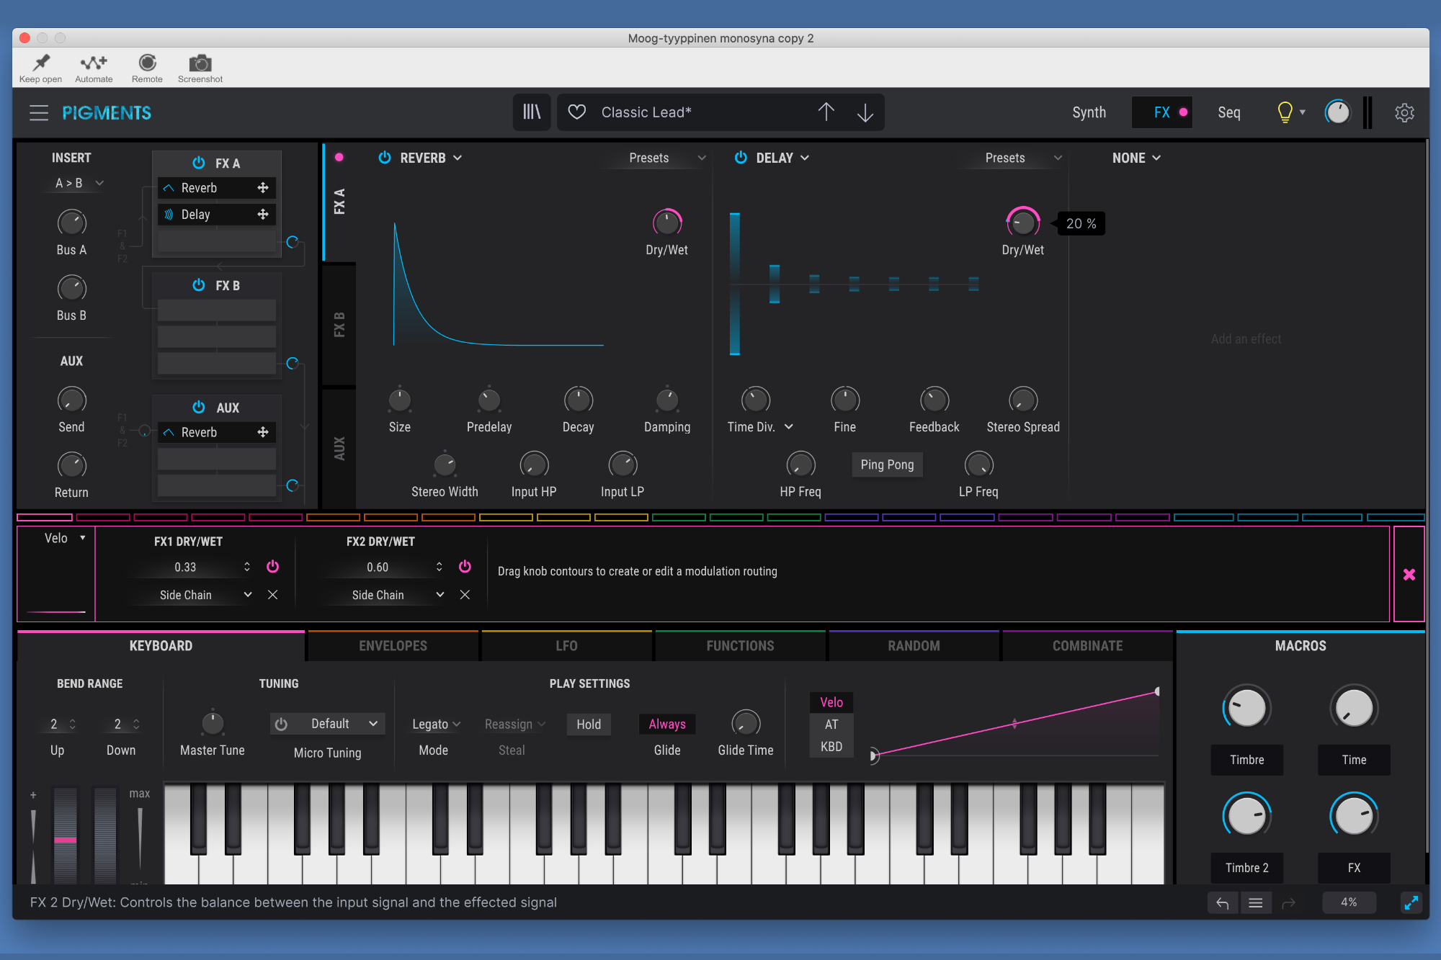Open the insert routing A > B dropdown
This screenshot has height=960, width=1441.
click(x=79, y=183)
